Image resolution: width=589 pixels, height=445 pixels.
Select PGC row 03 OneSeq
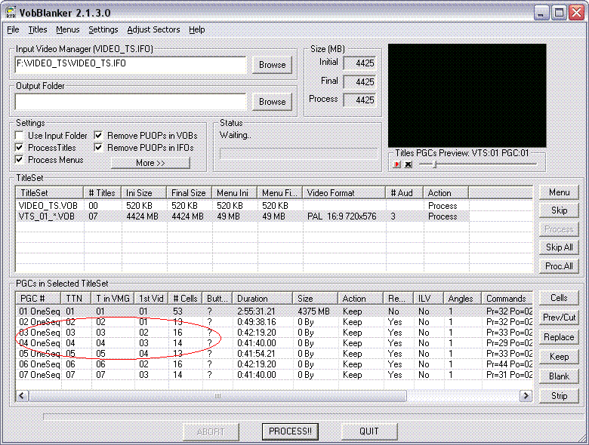point(274,333)
